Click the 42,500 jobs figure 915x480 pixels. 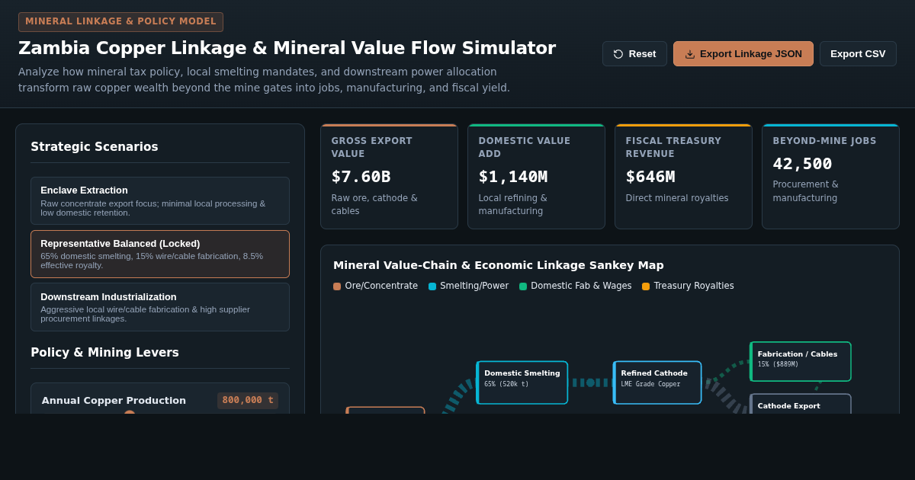(802, 164)
